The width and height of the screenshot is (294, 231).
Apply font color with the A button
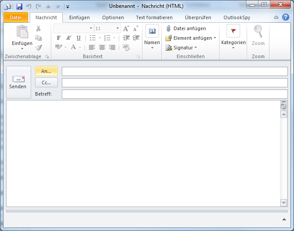pos(73,47)
